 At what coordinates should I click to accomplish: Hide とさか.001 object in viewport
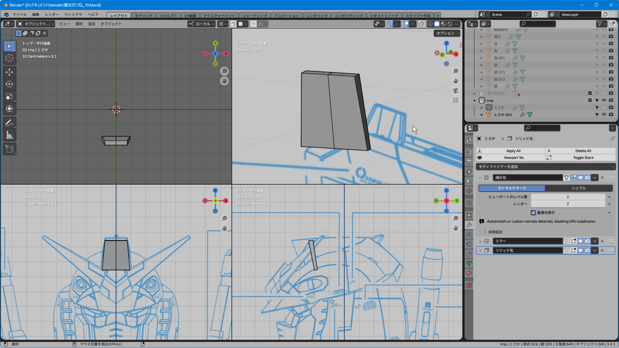point(604,115)
